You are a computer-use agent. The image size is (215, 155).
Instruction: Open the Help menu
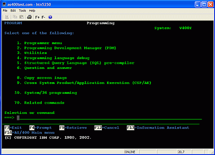pos(32,11)
